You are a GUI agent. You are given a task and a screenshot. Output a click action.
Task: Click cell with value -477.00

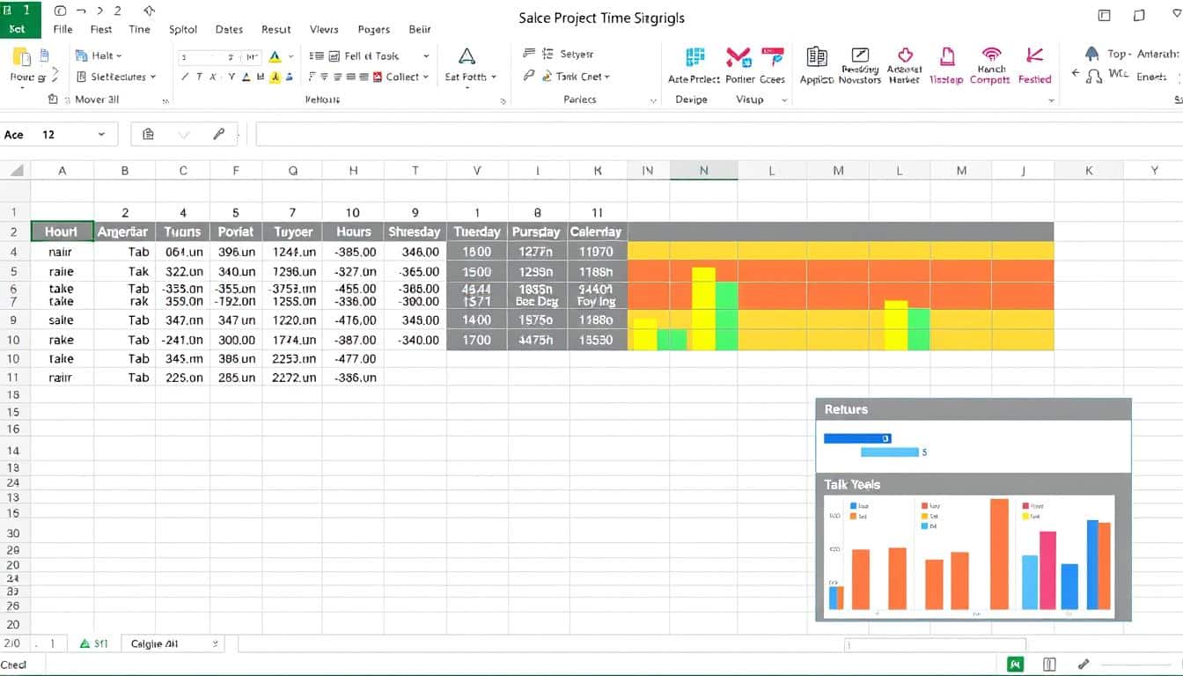pyautogui.click(x=353, y=359)
